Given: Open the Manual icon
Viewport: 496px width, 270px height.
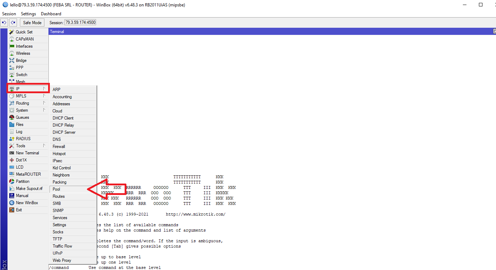Looking at the screenshot, I should pos(12,196).
